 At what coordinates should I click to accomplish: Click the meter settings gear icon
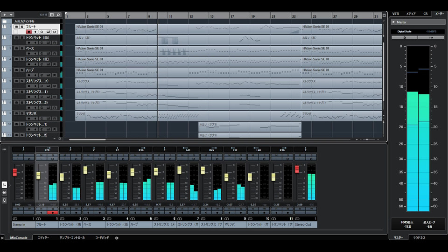tap(404, 37)
